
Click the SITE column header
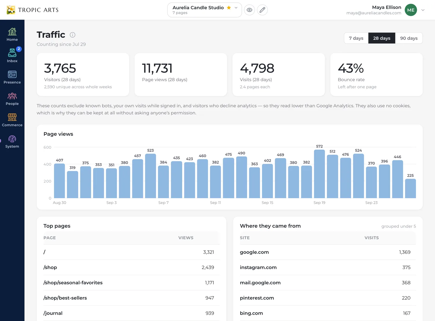coord(245,238)
